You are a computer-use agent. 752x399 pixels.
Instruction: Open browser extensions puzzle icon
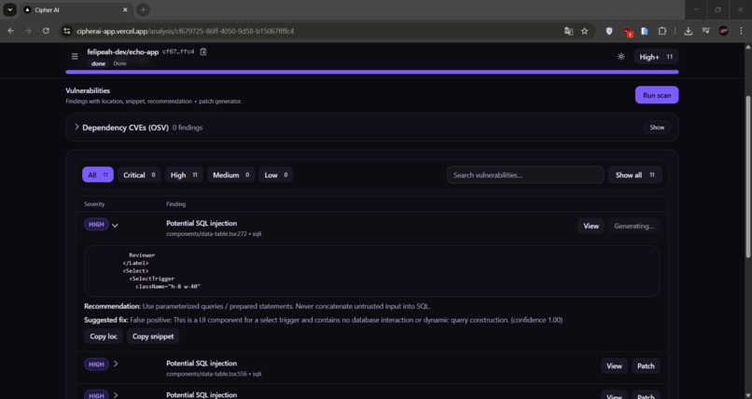click(x=662, y=31)
